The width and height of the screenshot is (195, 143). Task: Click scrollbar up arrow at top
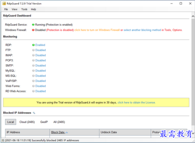(x=193, y=16)
